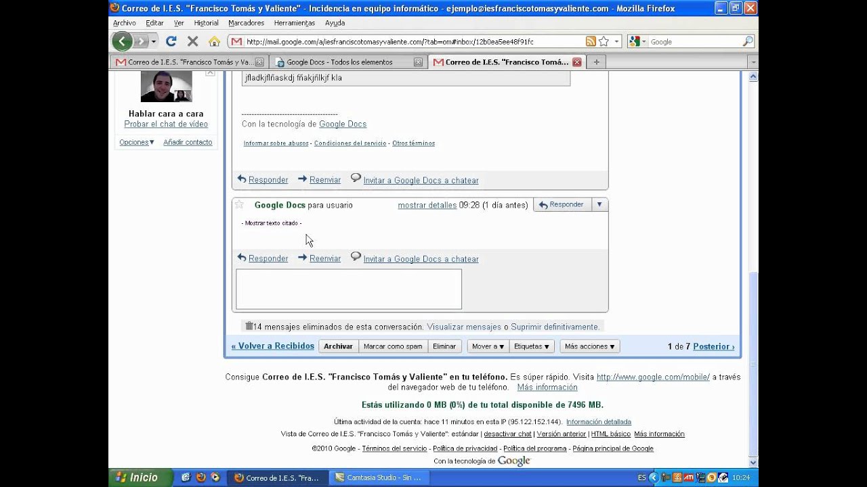Viewport: 867px width, 487px height.
Task: Click the trash icon beside deleted messages notice
Action: point(249,326)
